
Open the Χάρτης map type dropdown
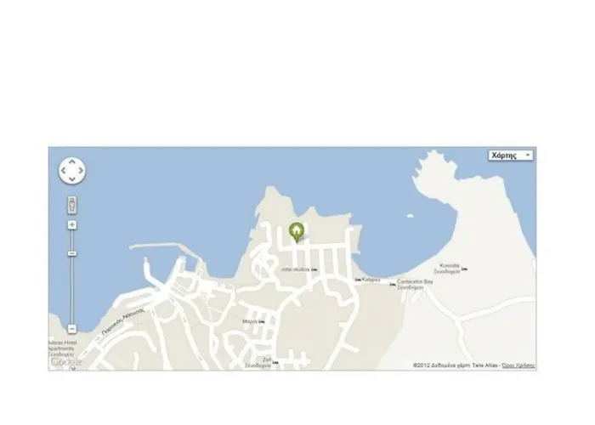click(x=510, y=156)
